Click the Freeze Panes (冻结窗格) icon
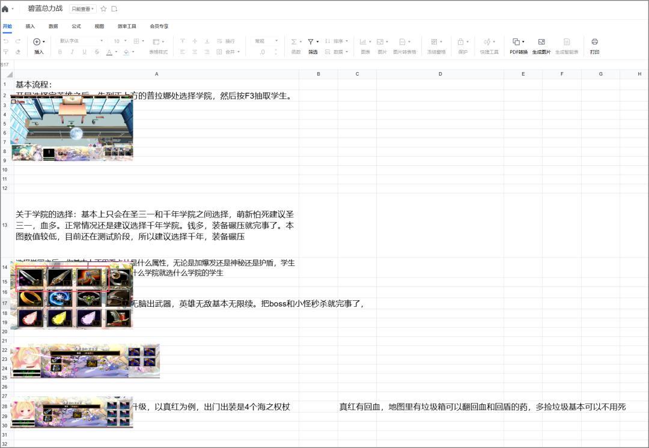This screenshot has height=448, width=649. point(434,42)
